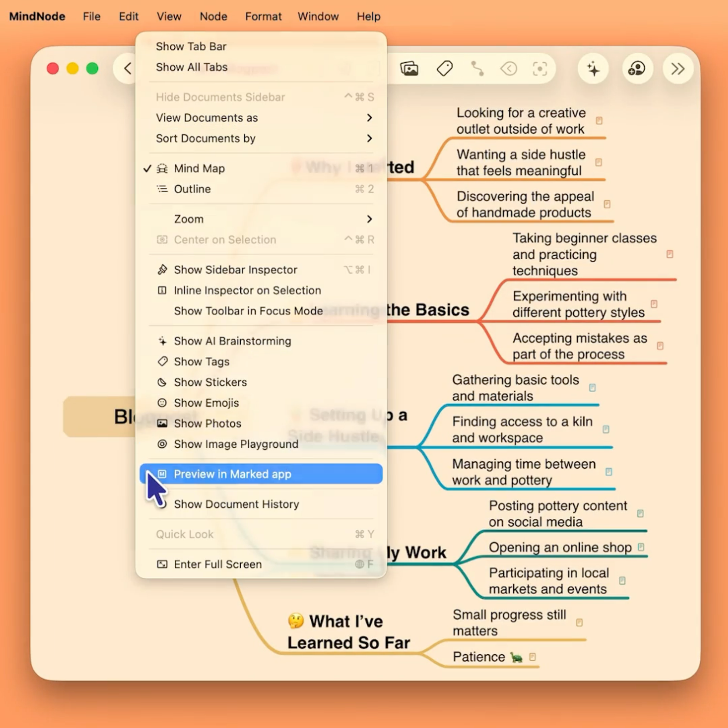Click the tag icon in toolbar
728x728 pixels.
point(445,69)
